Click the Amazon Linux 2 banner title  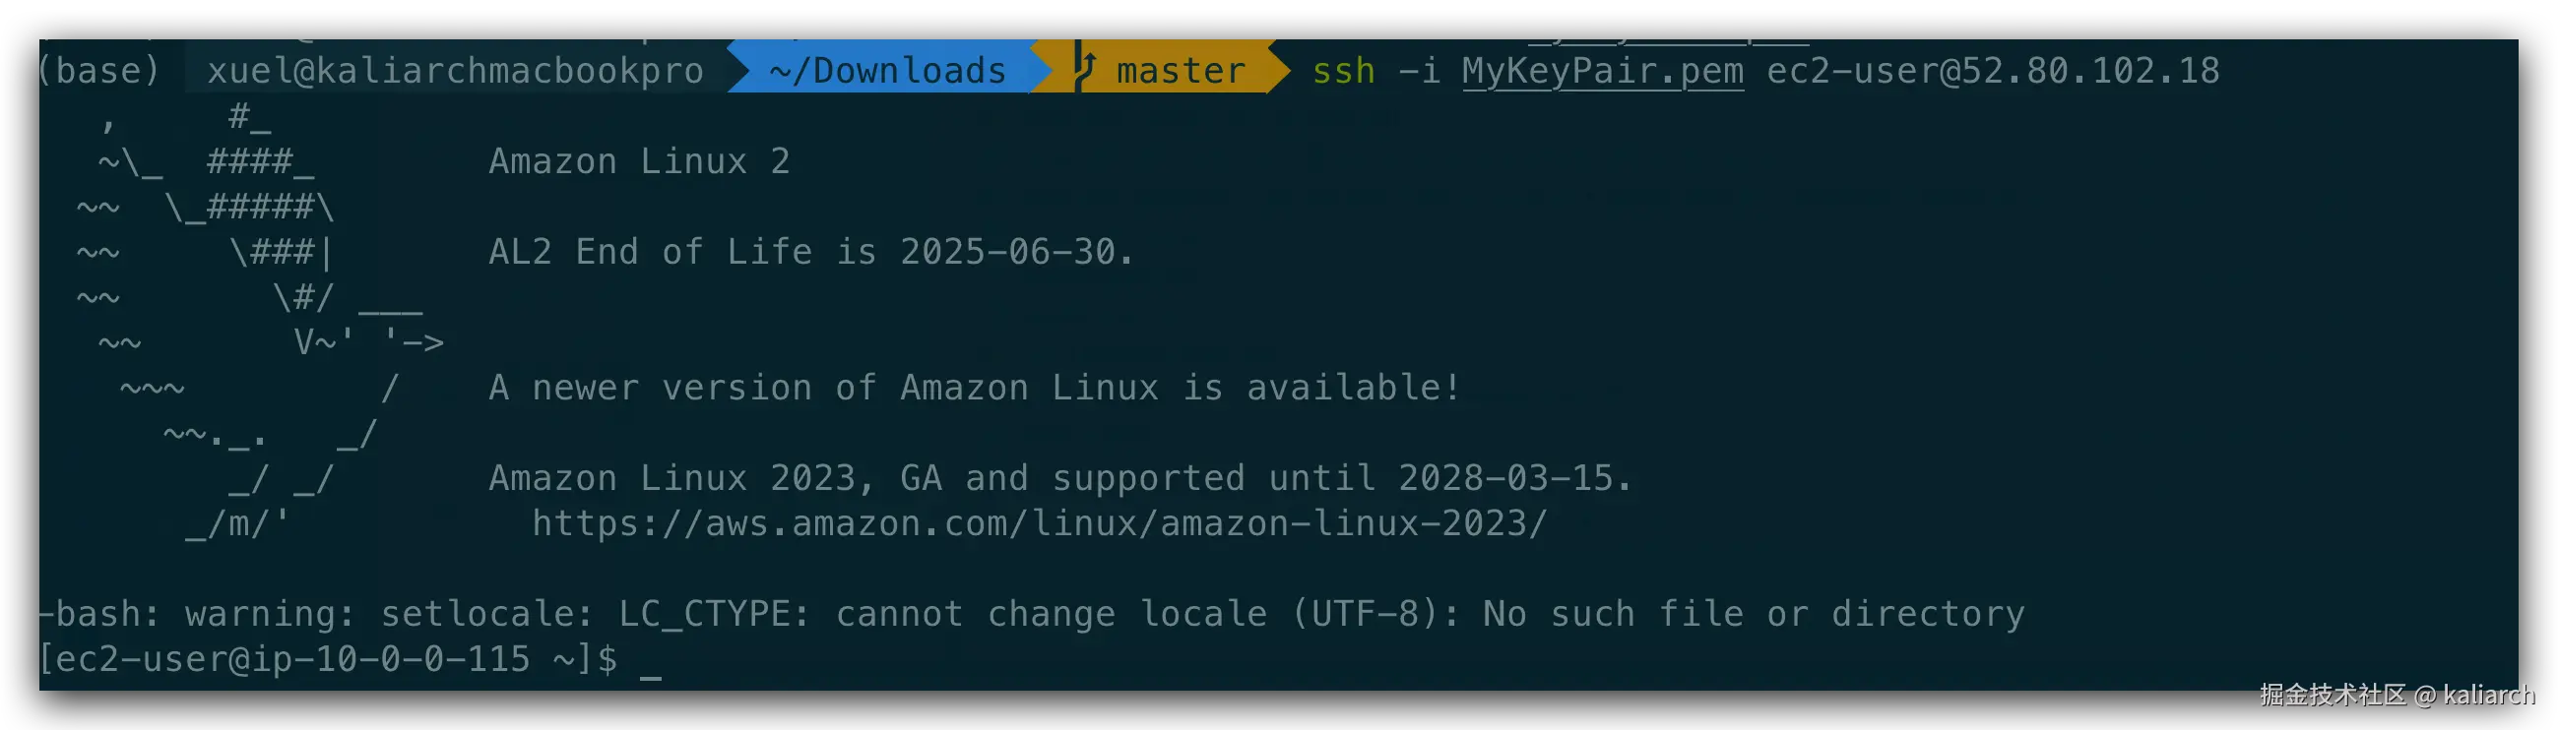[638, 160]
